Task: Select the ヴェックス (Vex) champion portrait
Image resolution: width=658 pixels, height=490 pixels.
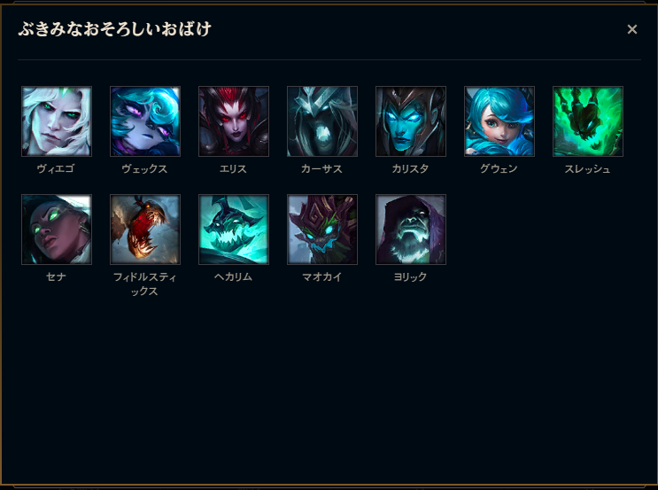Action: [x=145, y=121]
